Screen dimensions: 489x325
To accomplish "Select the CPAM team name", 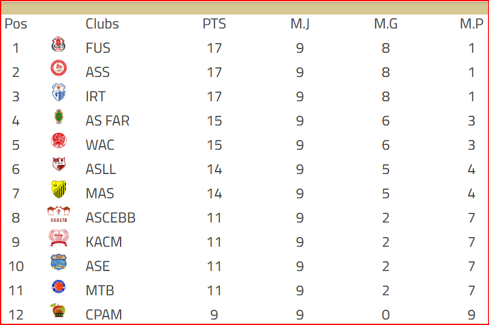I will (104, 315).
